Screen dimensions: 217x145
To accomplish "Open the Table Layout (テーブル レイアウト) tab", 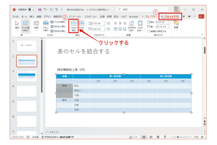I will point(170,16).
